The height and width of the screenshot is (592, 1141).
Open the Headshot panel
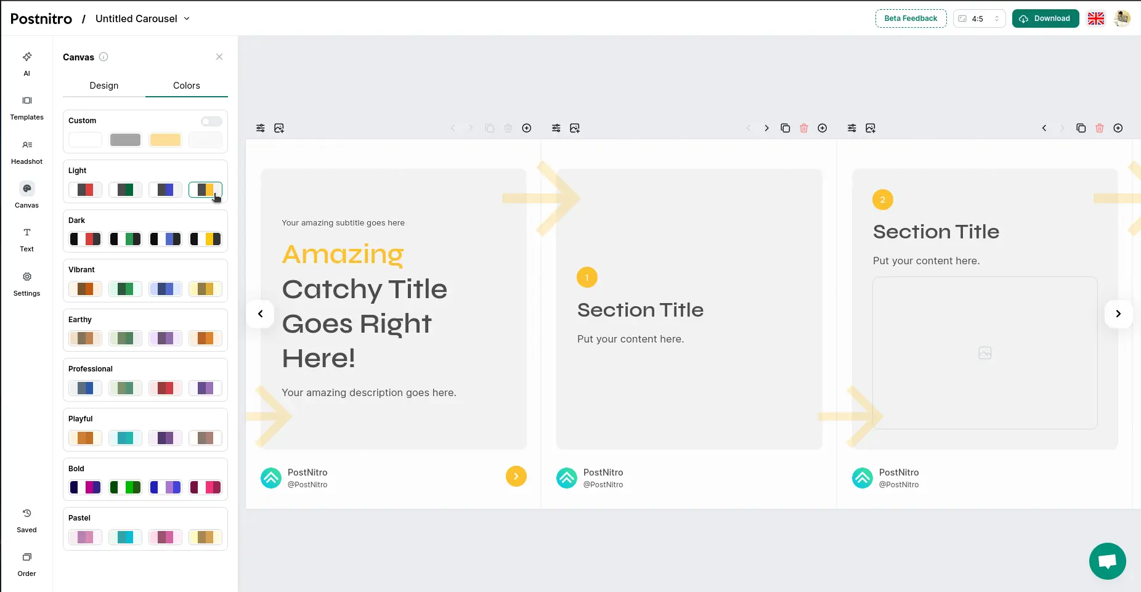click(x=26, y=152)
